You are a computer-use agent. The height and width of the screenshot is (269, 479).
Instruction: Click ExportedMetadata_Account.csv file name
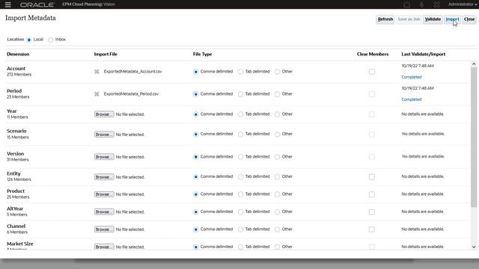(132, 72)
